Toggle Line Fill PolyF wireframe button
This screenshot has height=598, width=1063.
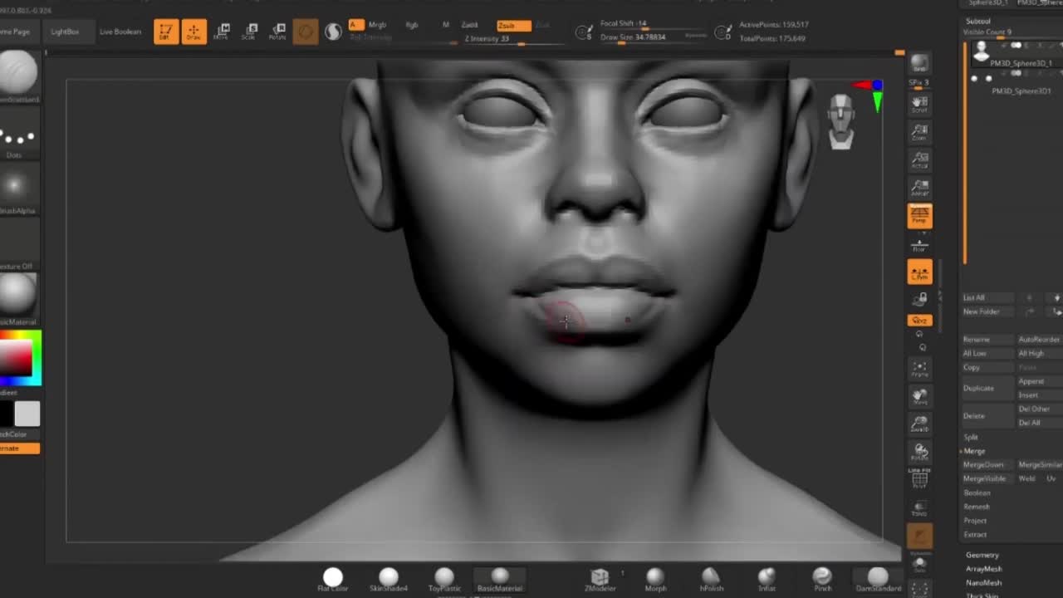point(919,478)
